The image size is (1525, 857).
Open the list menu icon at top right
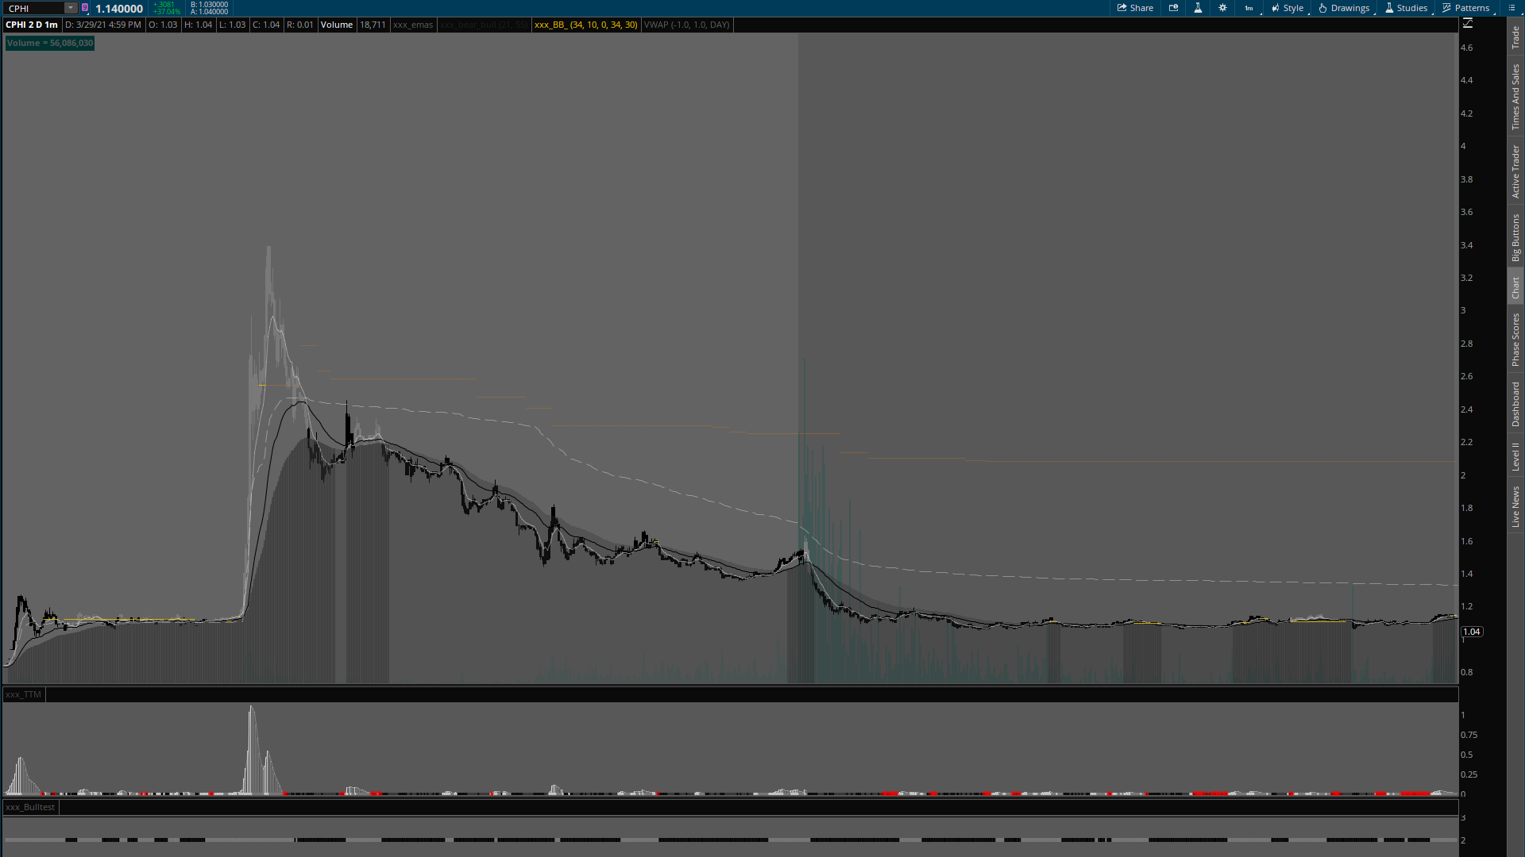1511,8
